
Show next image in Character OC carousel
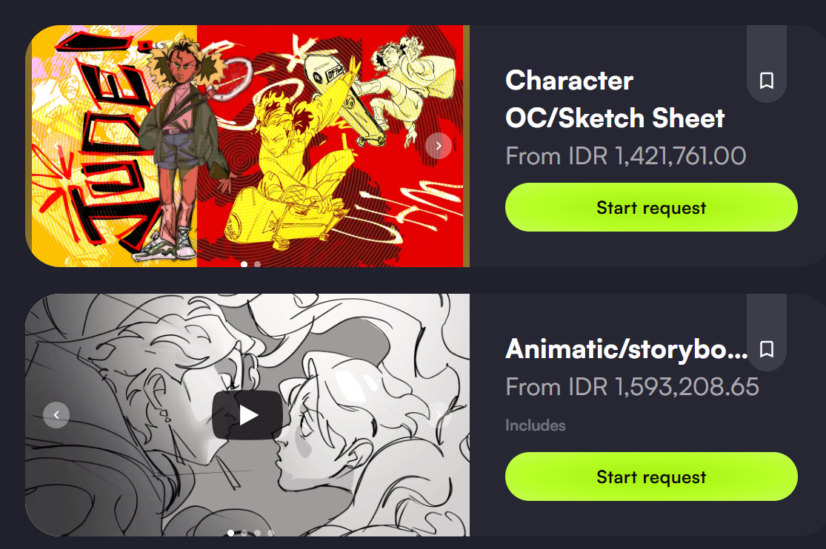[x=439, y=146]
